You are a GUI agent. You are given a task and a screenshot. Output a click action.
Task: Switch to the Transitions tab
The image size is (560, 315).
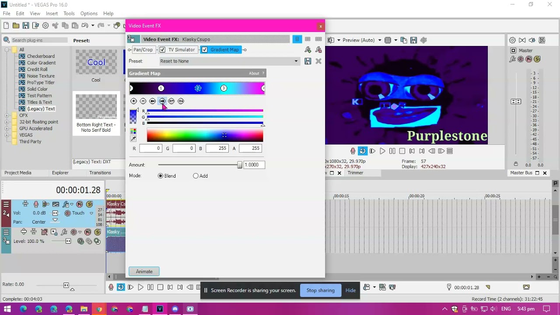(x=100, y=173)
